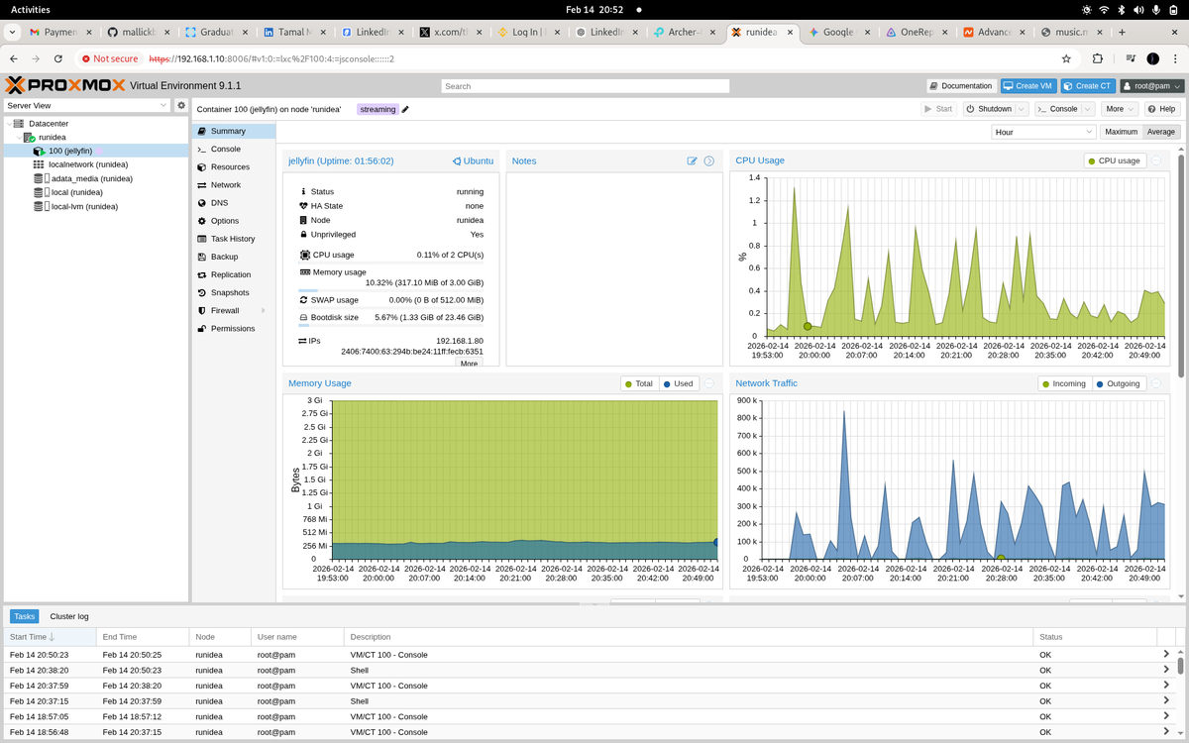Click undo-zoom icon on Network Traffic chart
Image resolution: width=1189 pixels, height=743 pixels.
[x=1156, y=383]
